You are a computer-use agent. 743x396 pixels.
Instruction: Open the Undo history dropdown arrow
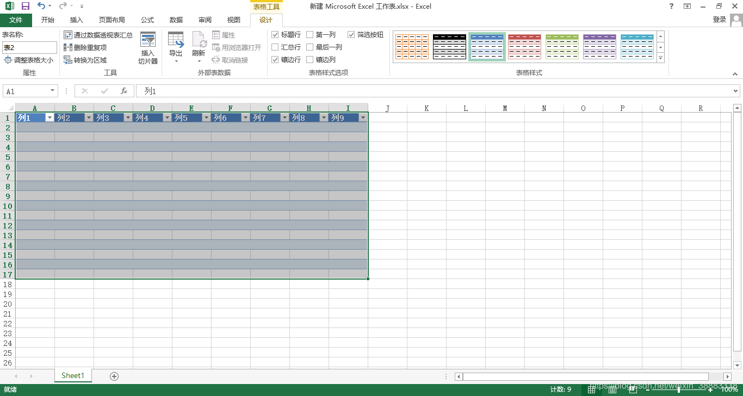50,6
